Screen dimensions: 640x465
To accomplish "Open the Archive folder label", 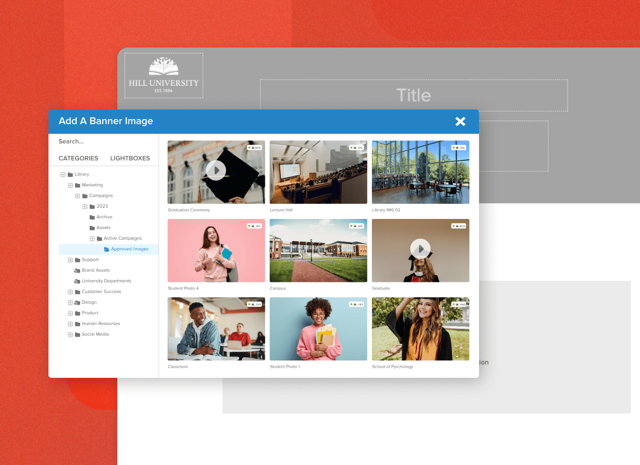I will (104, 217).
